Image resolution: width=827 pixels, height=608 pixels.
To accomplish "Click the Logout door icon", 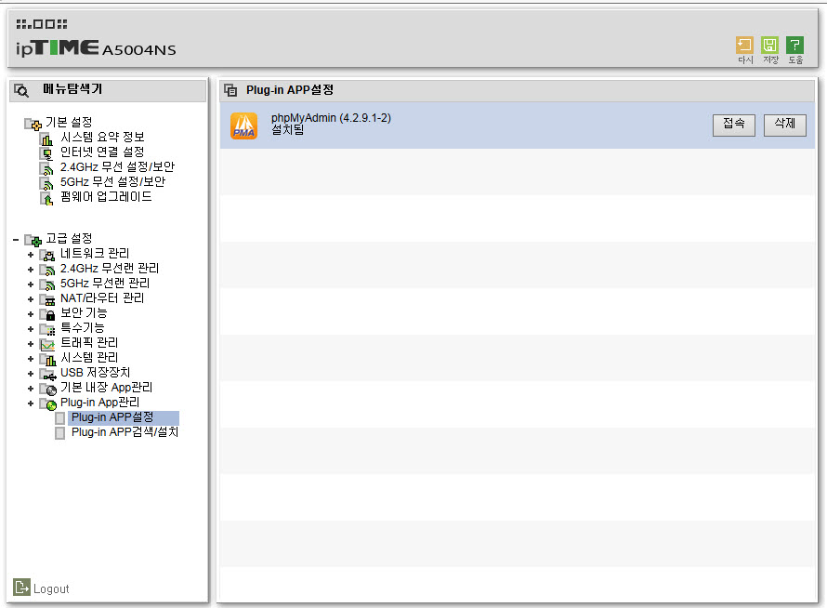I will point(21,587).
